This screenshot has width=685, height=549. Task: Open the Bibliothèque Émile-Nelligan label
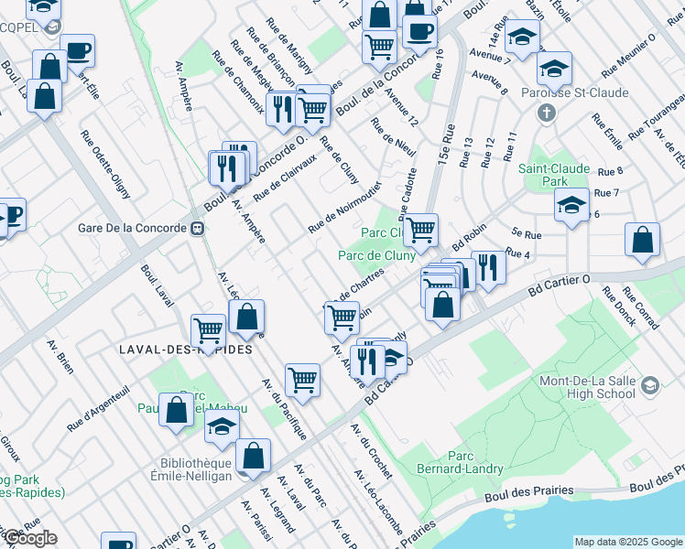tap(191, 469)
